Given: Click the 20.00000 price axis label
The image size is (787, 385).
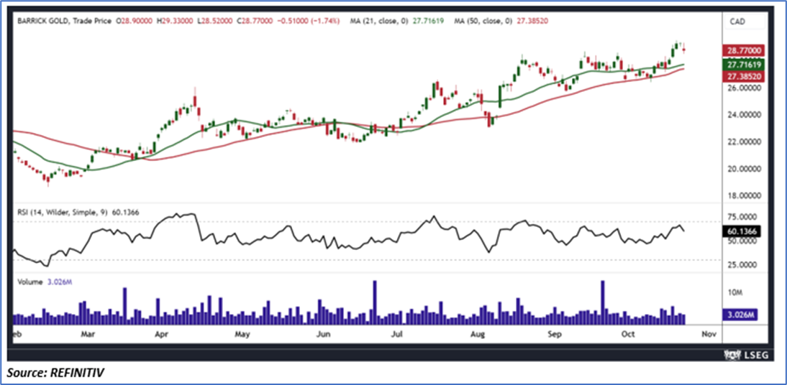Looking at the screenshot, I should 745,169.
